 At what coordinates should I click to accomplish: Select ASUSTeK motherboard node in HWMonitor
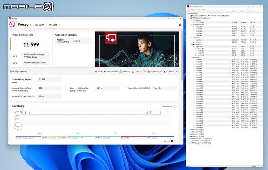[210, 16]
